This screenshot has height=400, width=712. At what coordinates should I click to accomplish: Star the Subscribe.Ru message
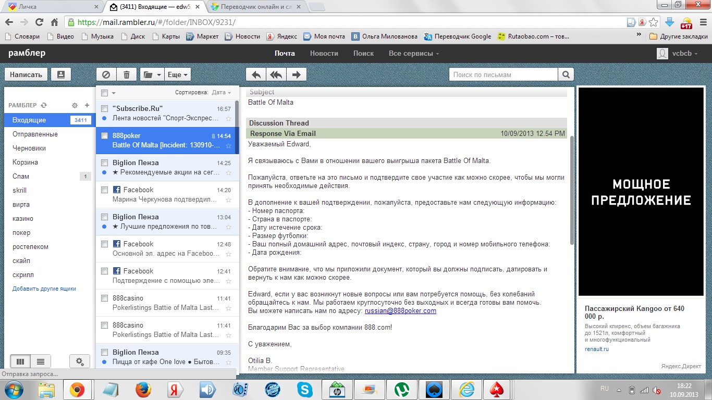pyautogui.click(x=228, y=118)
